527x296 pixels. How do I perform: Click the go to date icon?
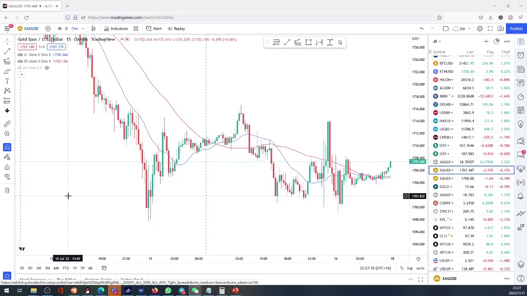pos(104,268)
